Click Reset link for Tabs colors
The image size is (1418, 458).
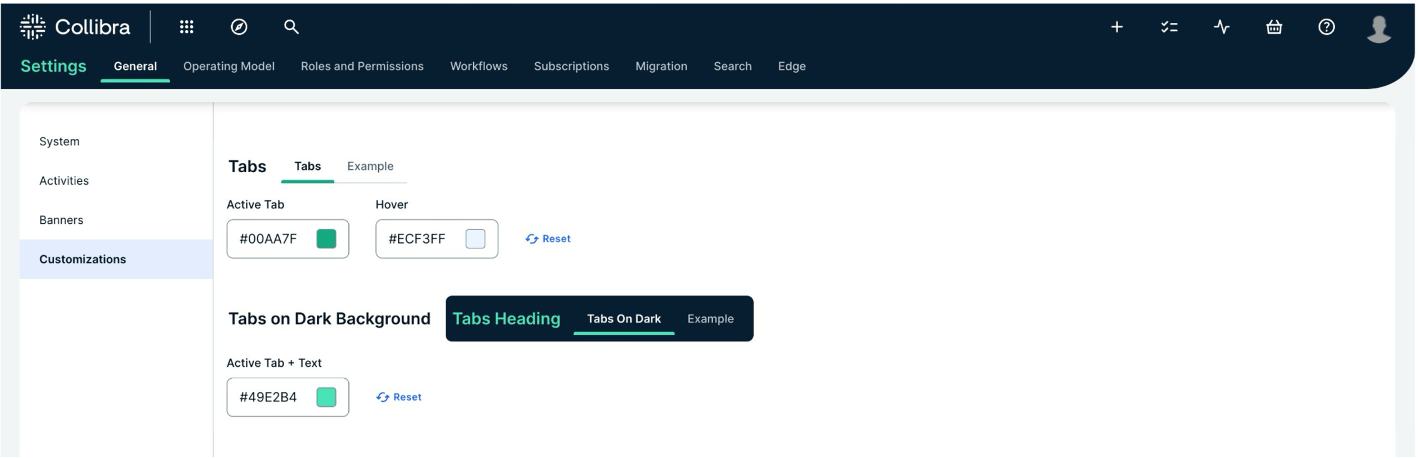coord(548,239)
